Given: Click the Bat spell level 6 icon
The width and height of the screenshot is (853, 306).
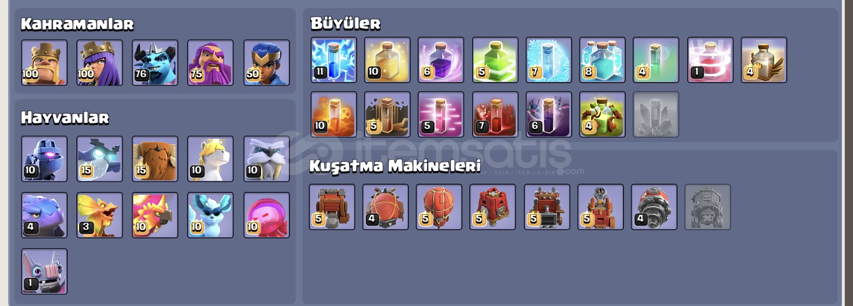Looking at the screenshot, I should pos(549,115).
